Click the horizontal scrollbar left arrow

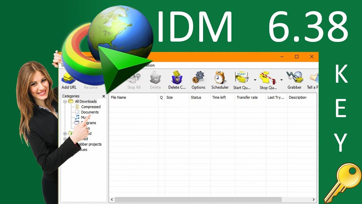coord(112,199)
